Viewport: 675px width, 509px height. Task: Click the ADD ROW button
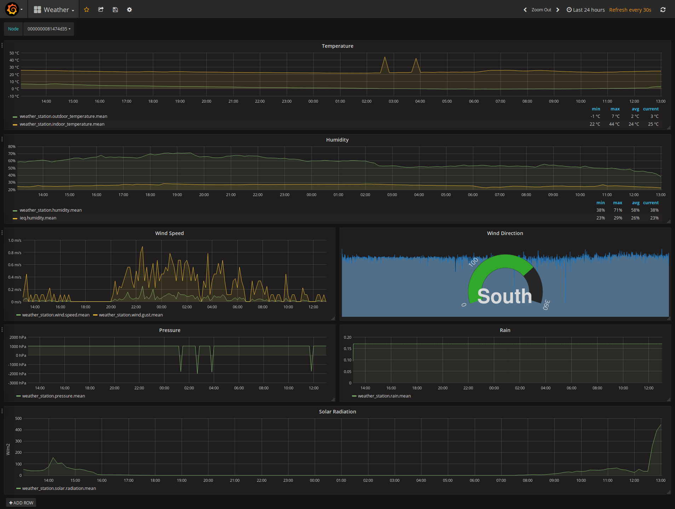point(21,503)
